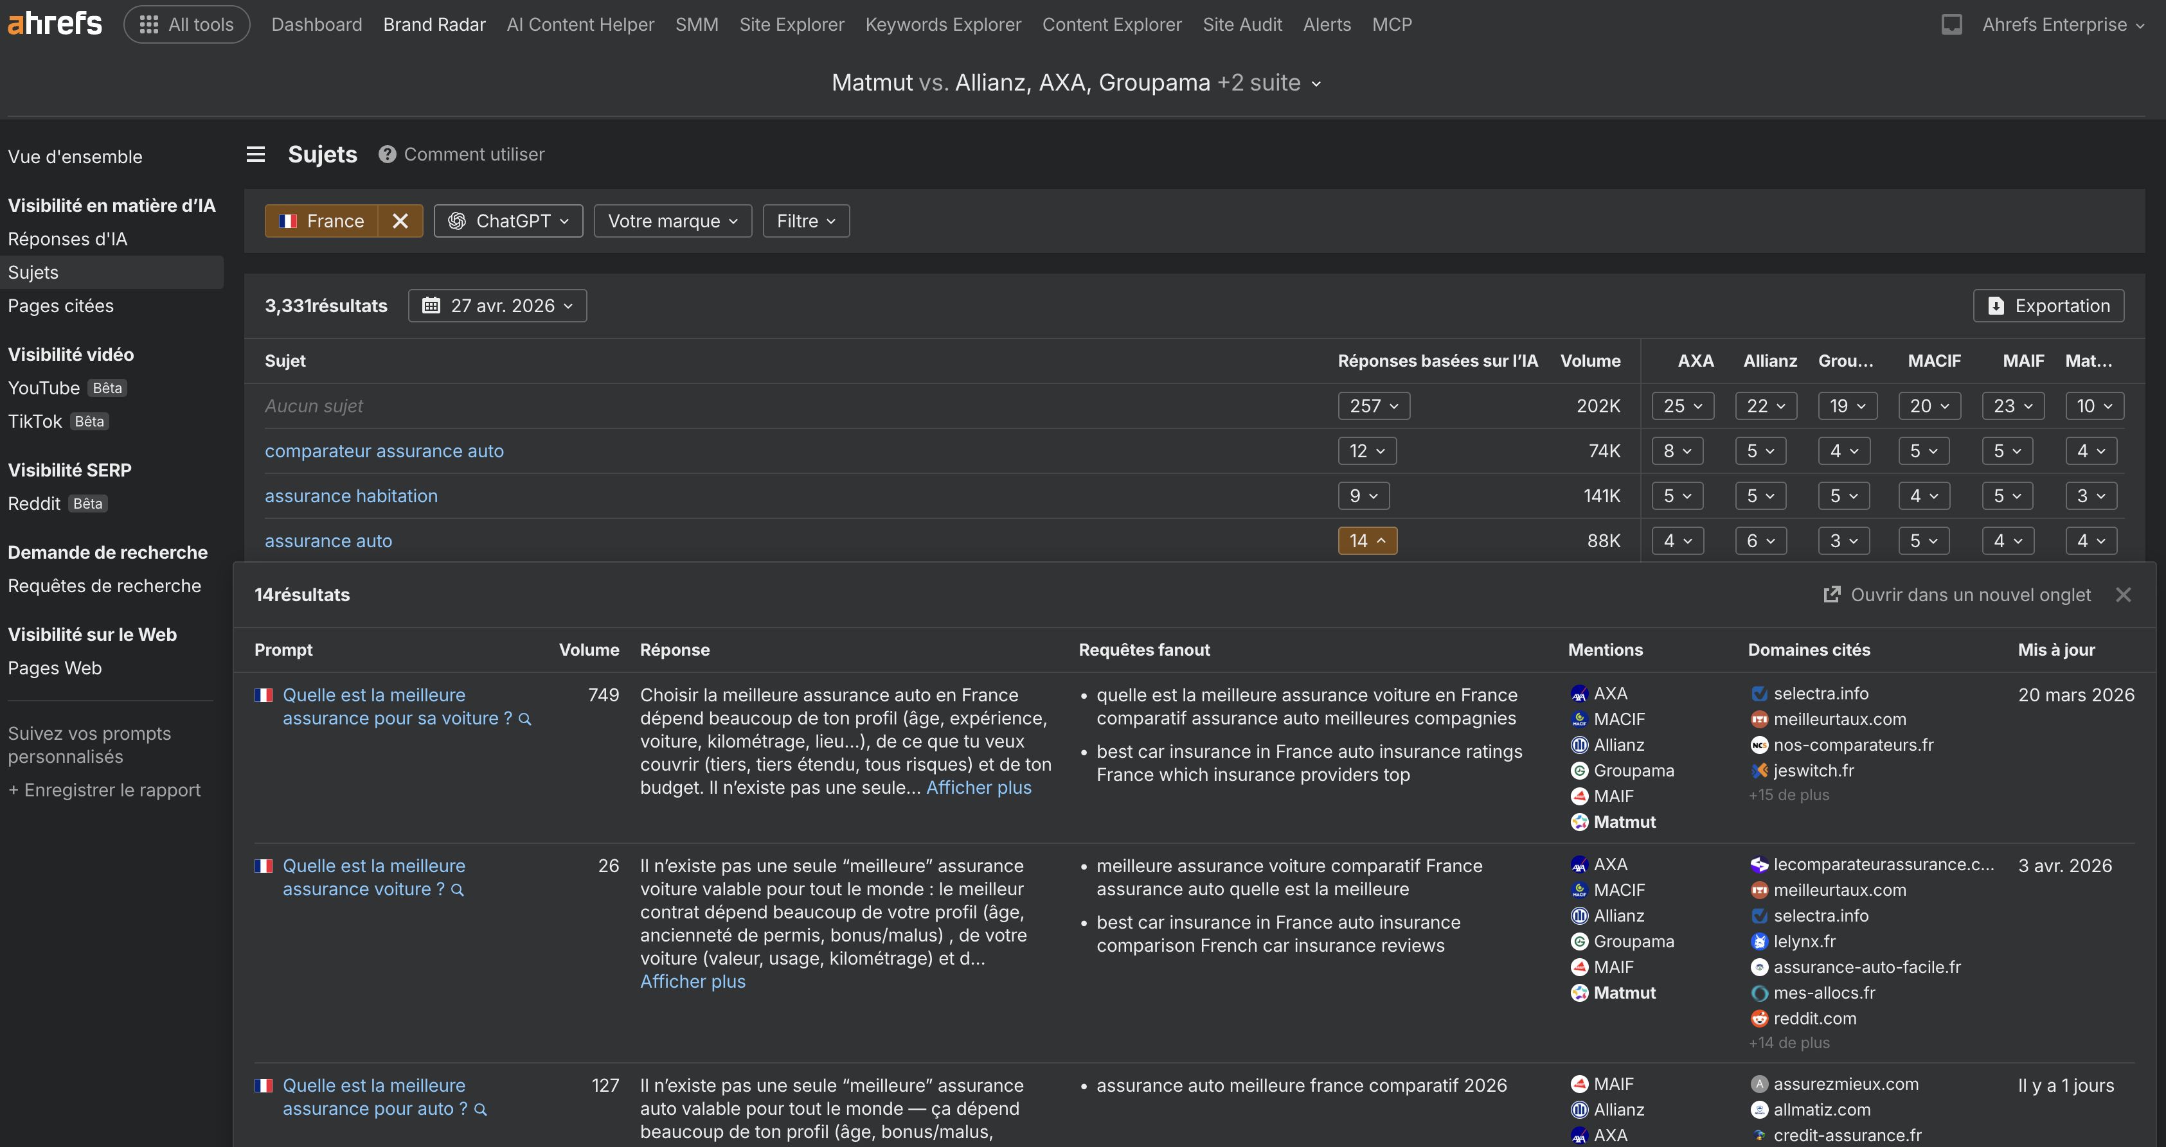Image resolution: width=2166 pixels, height=1147 pixels.
Task: Click the Exportation button
Action: point(2048,306)
